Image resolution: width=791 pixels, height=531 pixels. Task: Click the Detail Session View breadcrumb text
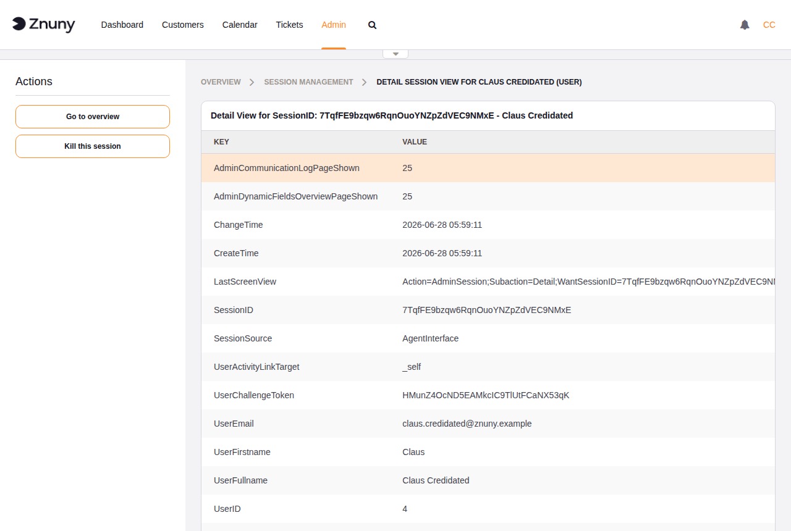[479, 82]
